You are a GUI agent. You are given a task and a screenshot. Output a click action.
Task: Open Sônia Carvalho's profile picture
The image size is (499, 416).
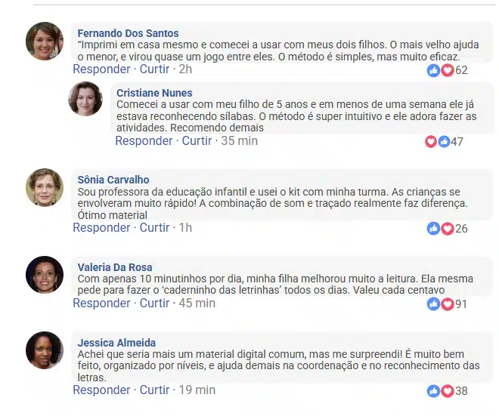(x=45, y=187)
